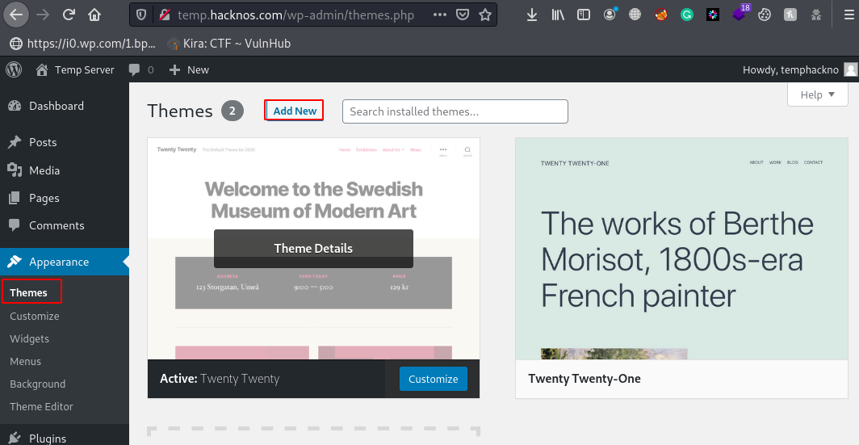Click the browser forward arrow
Screen dimensions: 859x445
click(42, 15)
